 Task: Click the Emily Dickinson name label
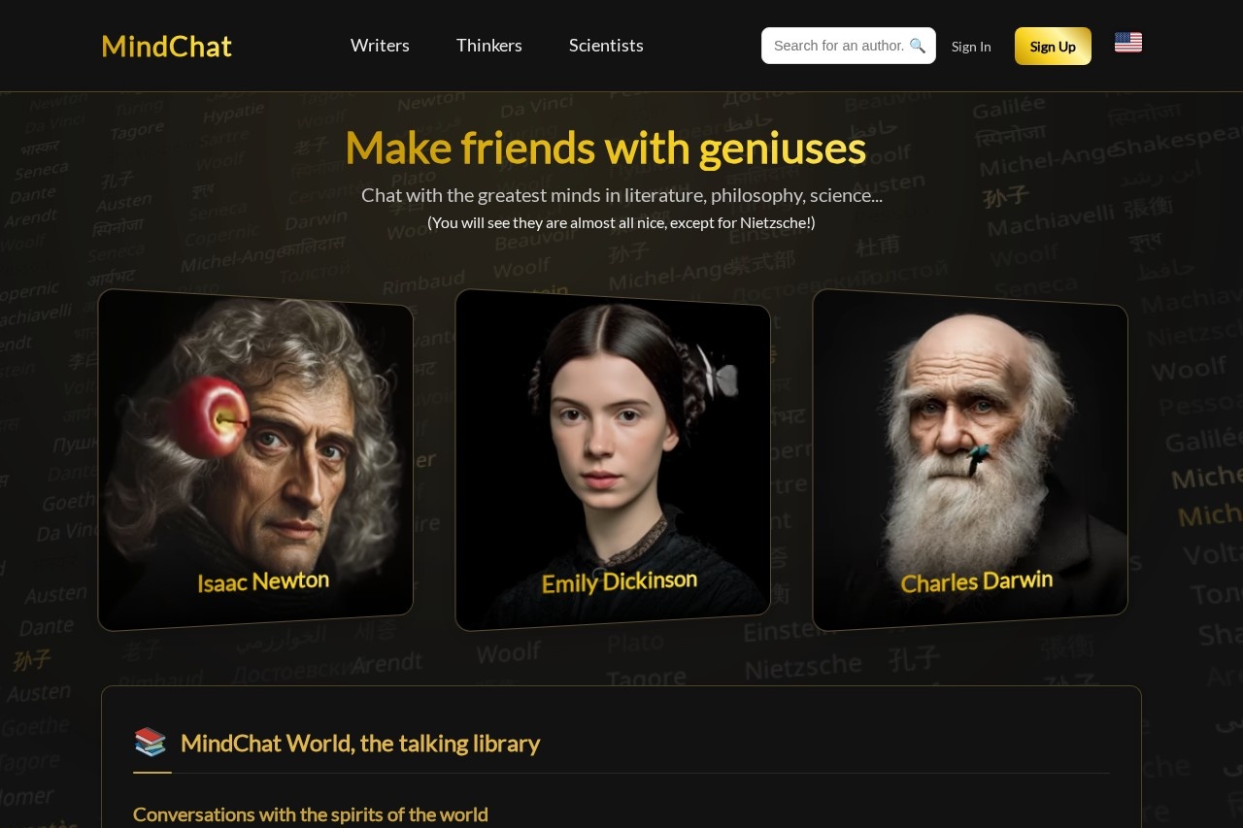620,581
